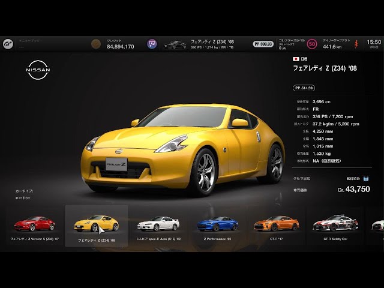Click the Japan flag icon

(x=296, y=59)
